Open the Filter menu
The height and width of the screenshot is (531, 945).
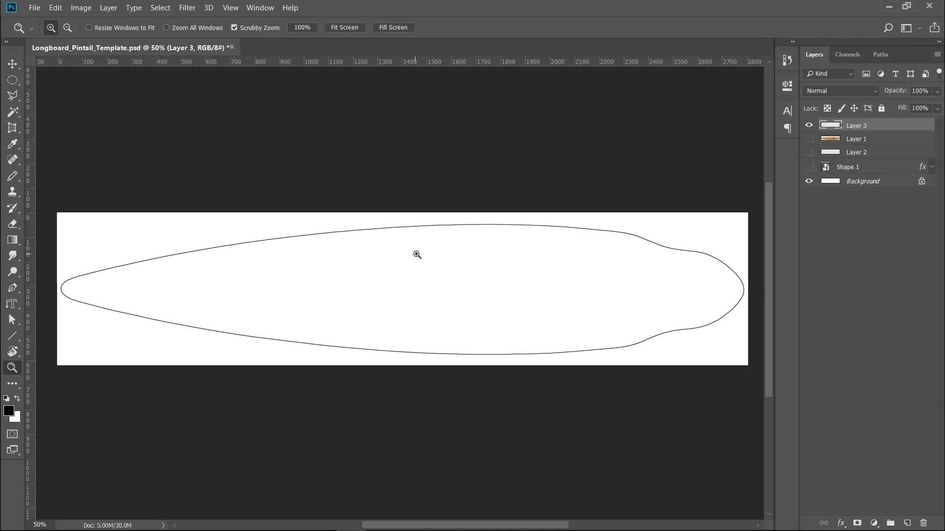pyautogui.click(x=187, y=7)
